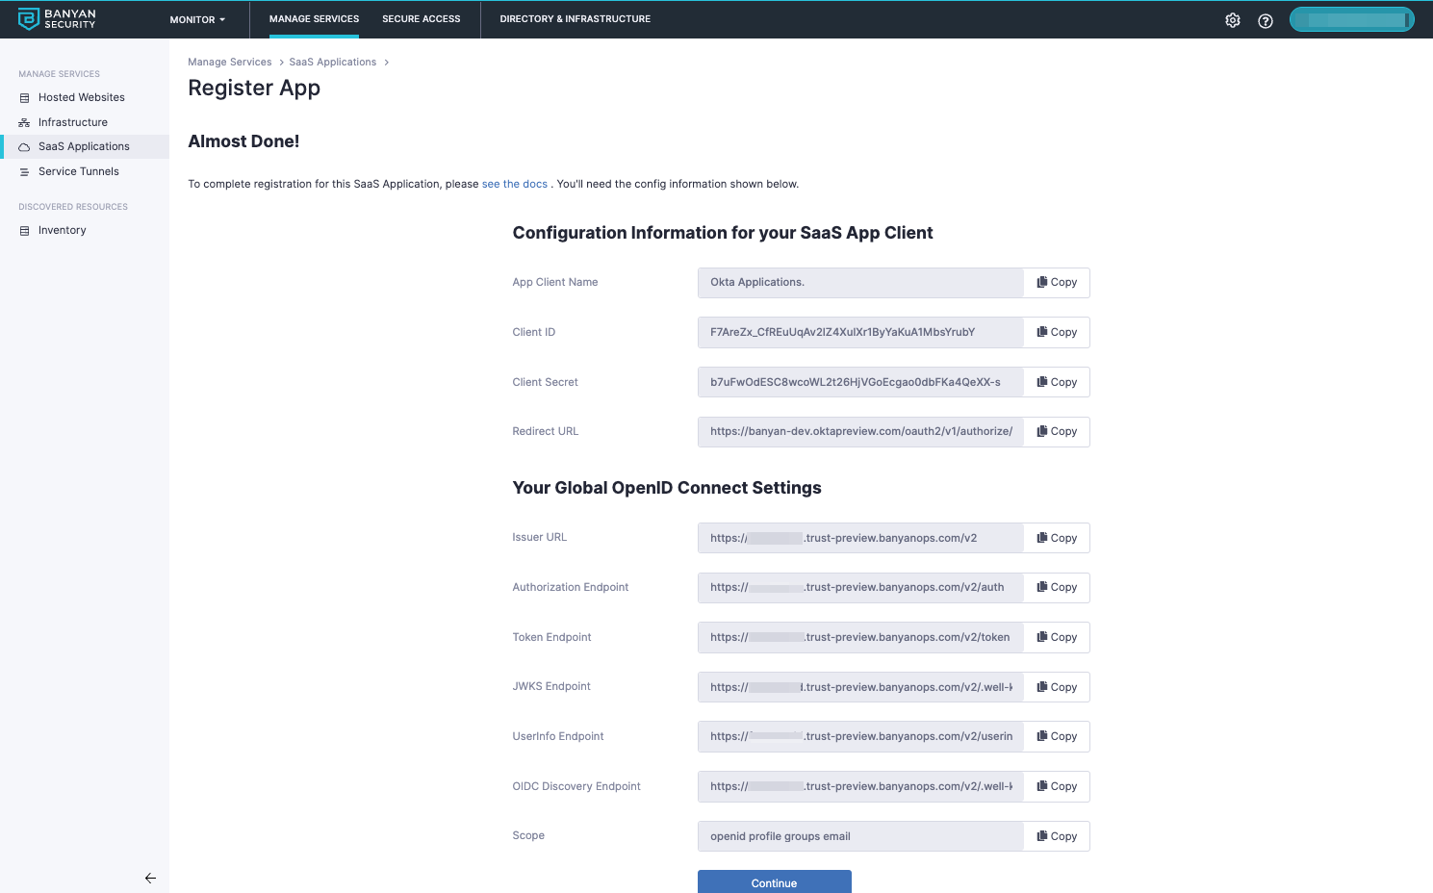Image resolution: width=1433 pixels, height=893 pixels.
Task: Follow the 'see the docs' link
Action: pyautogui.click(x=514, y=184)
